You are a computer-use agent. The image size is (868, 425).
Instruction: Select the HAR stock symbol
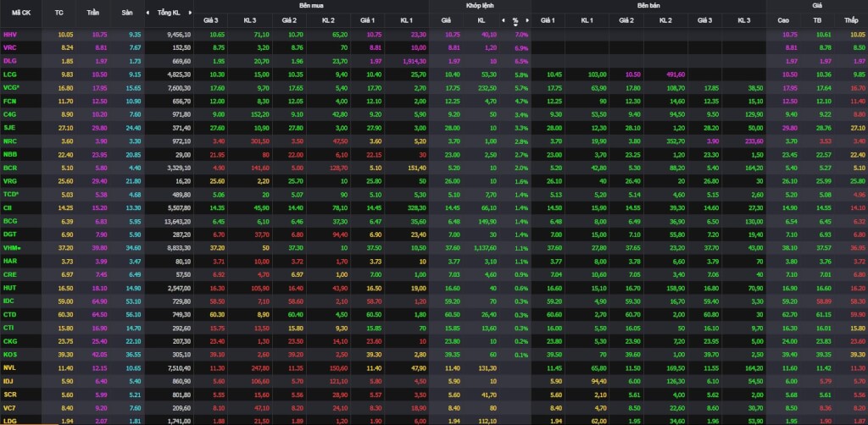10,260
